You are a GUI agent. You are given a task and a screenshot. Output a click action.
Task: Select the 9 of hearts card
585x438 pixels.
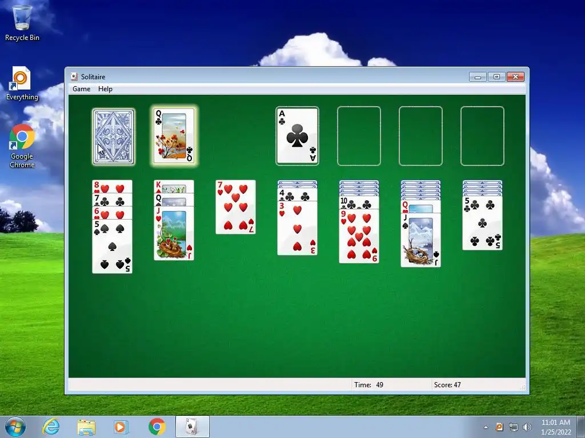359,236
